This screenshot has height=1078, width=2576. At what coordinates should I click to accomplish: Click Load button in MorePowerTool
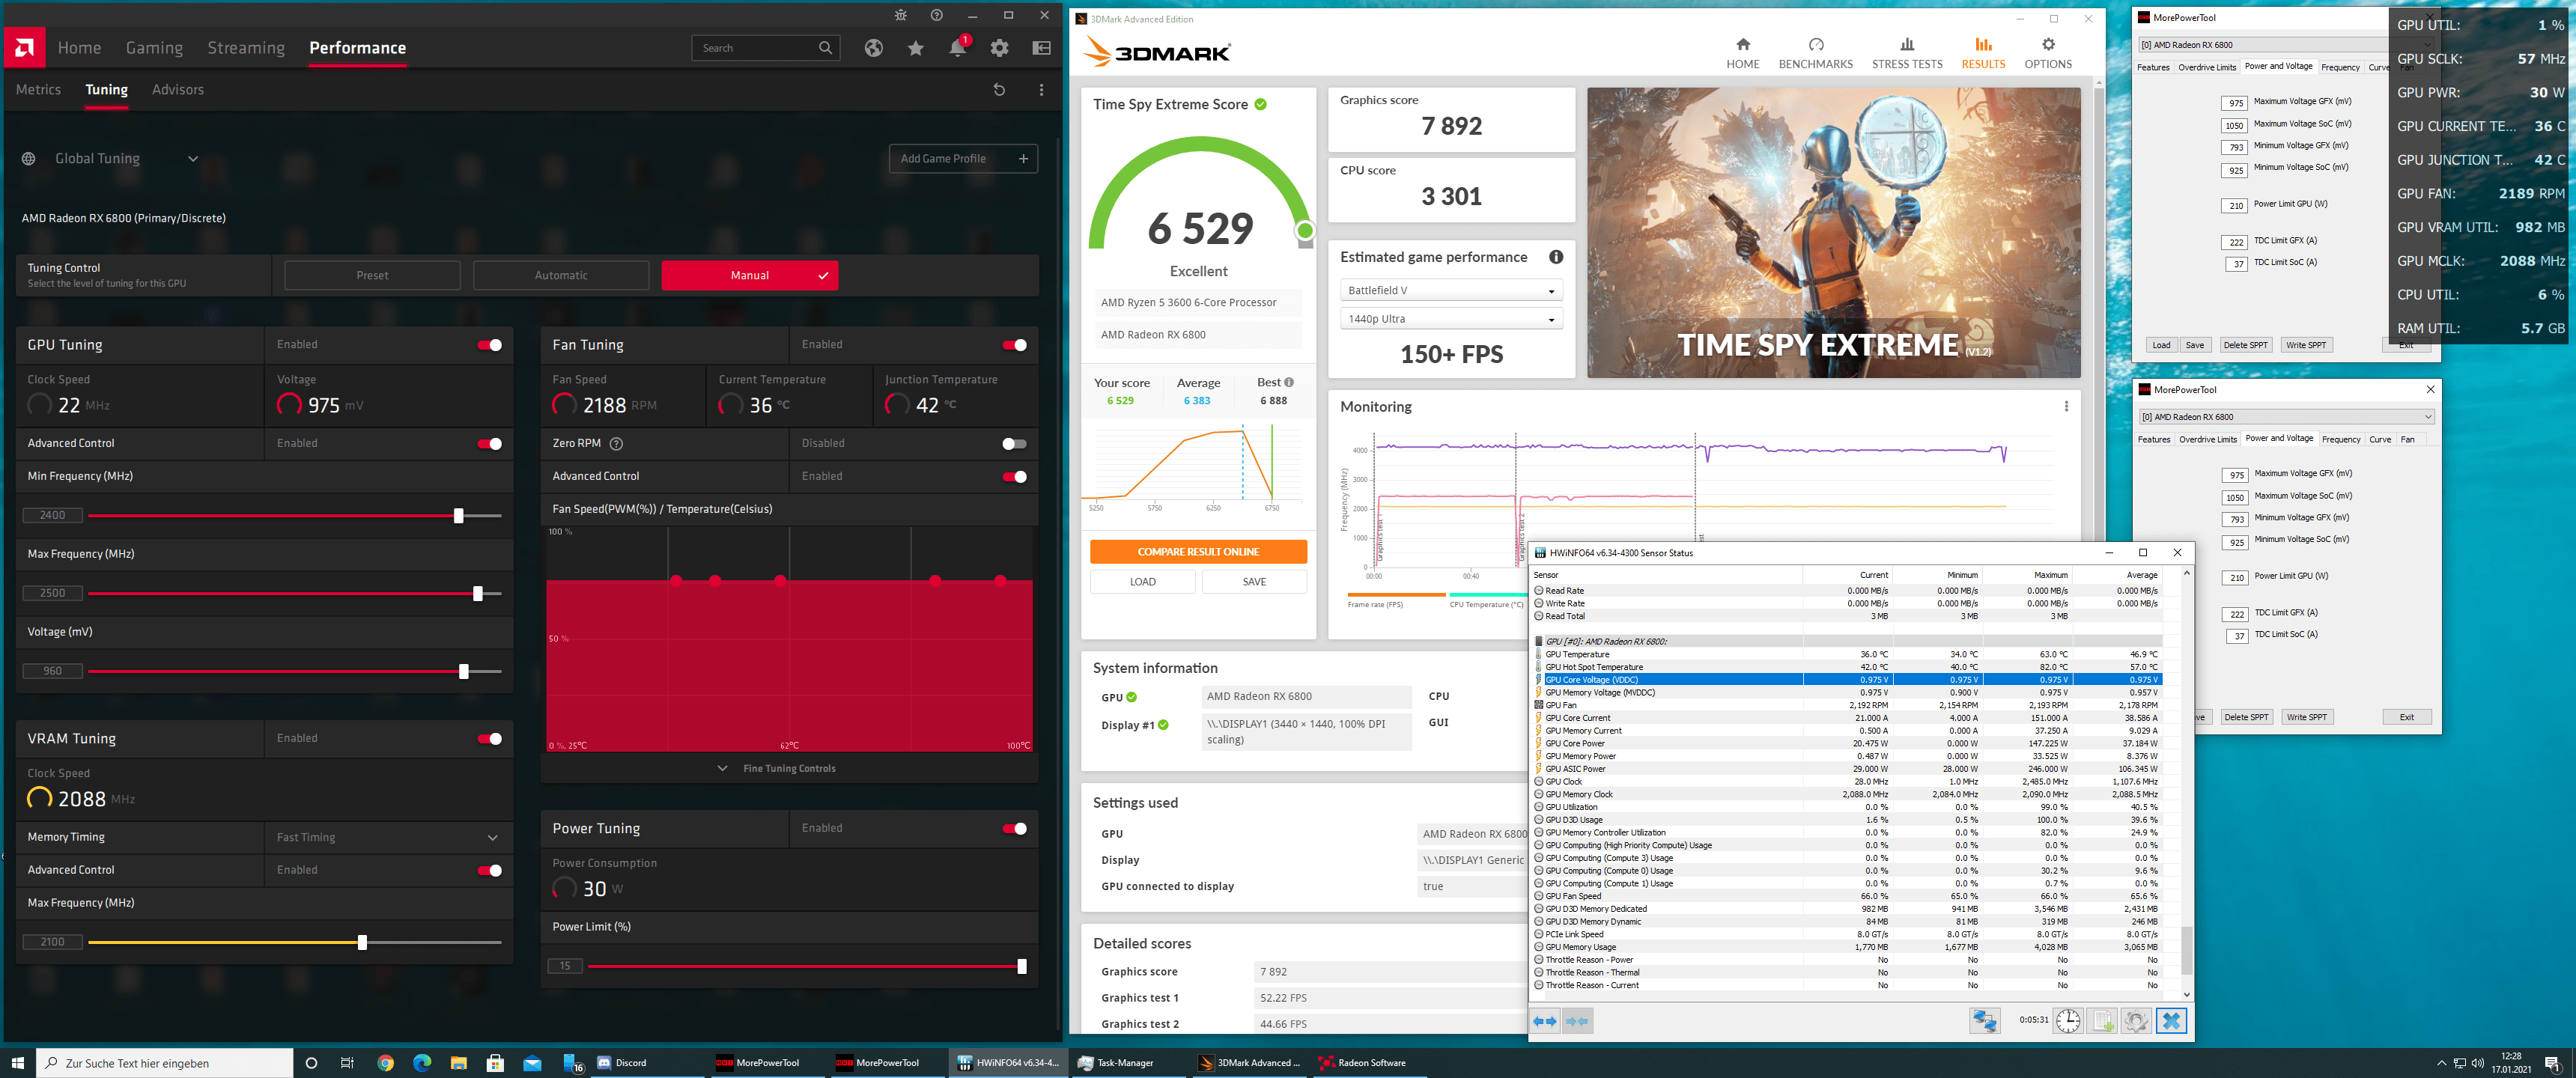[2161, 345]
